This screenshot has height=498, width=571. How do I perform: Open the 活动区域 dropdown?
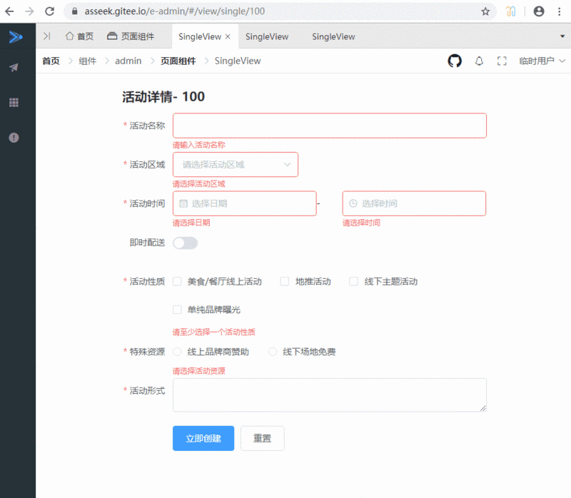pos(236,165)
